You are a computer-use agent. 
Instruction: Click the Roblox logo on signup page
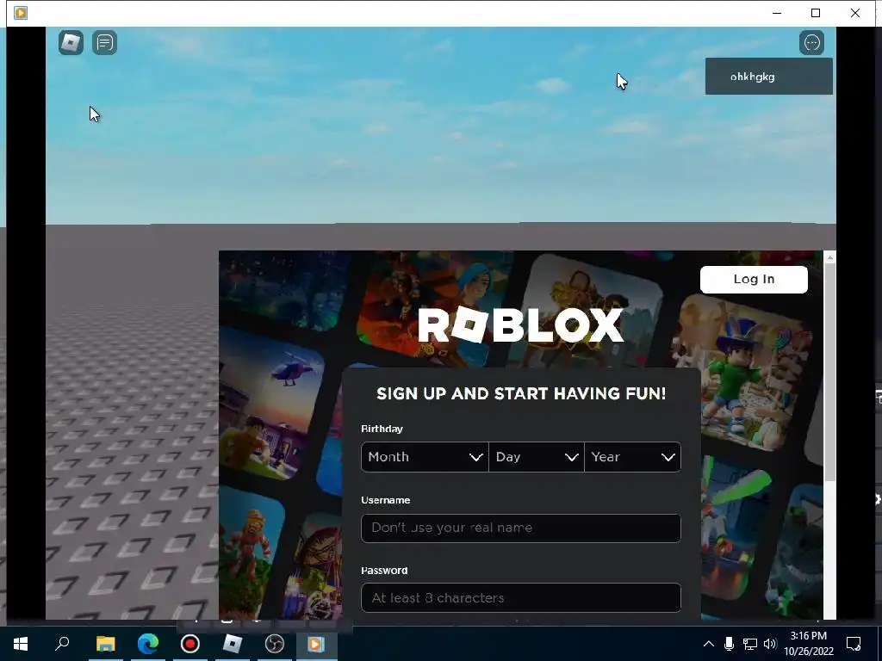(521, 324)
